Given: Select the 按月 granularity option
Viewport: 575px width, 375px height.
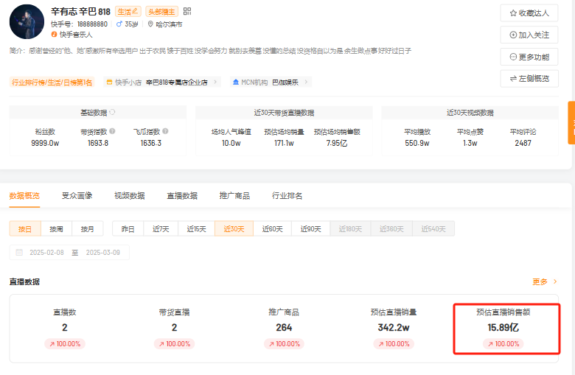Looking at the screenshot, I should click(x=88, y=229).
